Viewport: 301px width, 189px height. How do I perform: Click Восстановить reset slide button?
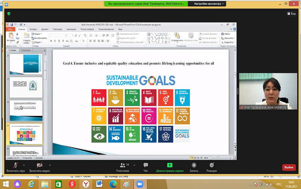[x=39, y=38]
